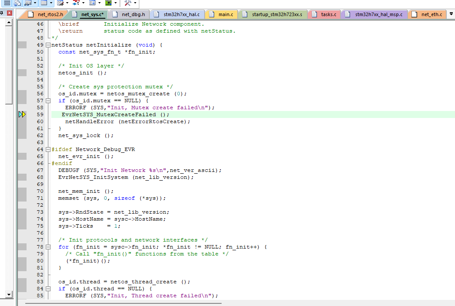
Task: Open the Registers window from the toolbar
Action: 7,3
